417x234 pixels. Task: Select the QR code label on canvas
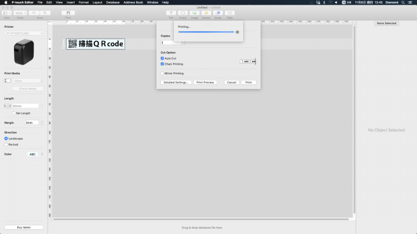coord(96,44)
